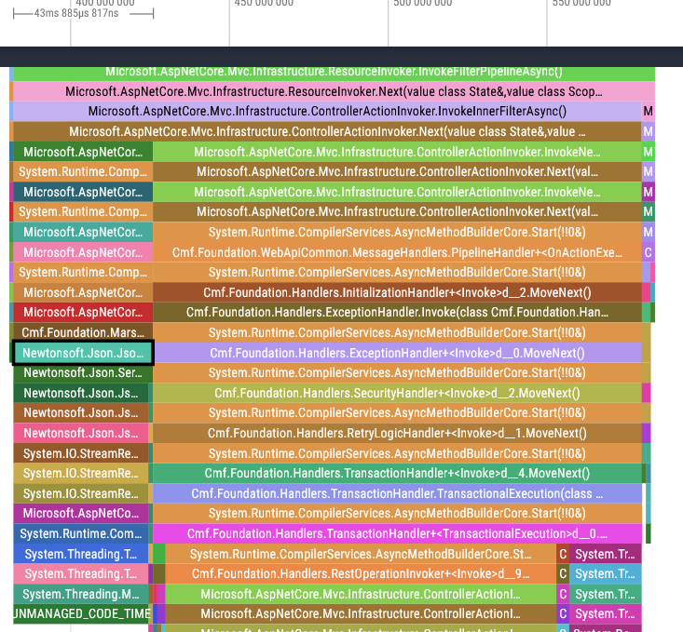Select TransactionHandler.TransactionalExecution(class … frame

tap(397, 494)
